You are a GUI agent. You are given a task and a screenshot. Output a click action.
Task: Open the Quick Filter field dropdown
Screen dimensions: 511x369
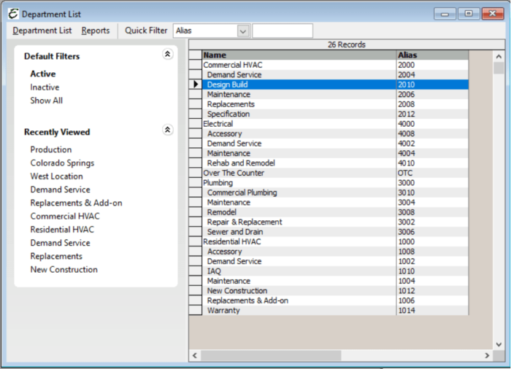(x=243, y=31)
